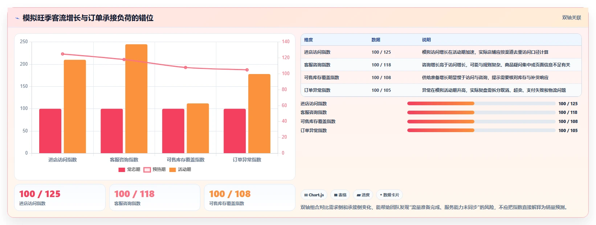Click the 进度 tag chip
The height and width of the screenshot is (225, 596).
pyautogui.click(x=363, y=195)
